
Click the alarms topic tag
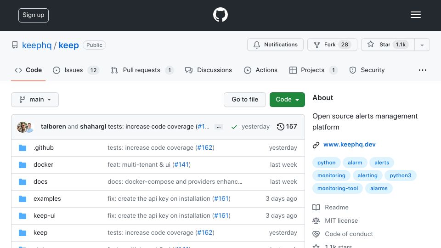point(379,188)
